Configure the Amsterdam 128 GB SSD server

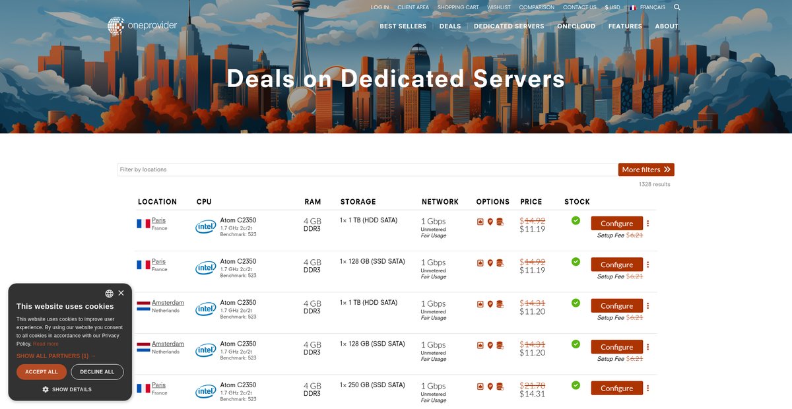click(x=617, y=347)
